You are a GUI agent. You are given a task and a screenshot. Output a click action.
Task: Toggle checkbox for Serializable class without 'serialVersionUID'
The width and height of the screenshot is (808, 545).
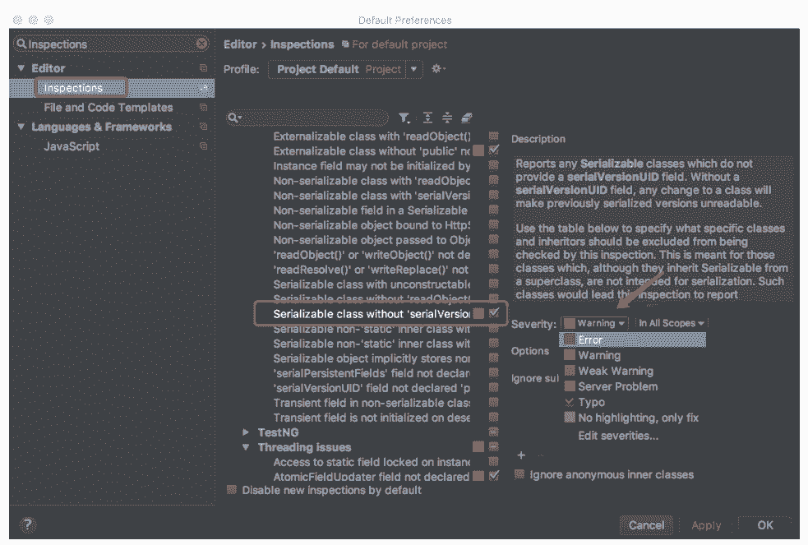tap(494, 314)
